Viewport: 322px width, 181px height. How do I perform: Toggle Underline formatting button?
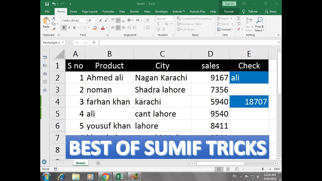click(74, 28)
